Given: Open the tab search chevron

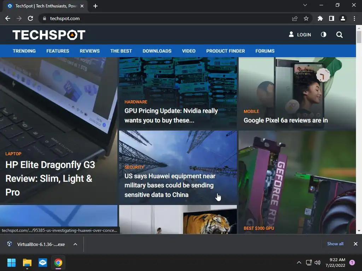Looking at the screenshot, I should 305,5.
